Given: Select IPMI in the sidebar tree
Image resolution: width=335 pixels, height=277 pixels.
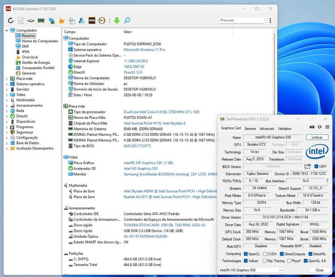Looking at the screenshot, I should 25,52.
